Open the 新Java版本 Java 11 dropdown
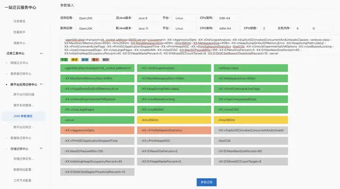The height and width of the screenshot is (189, 340). click(147, 28)
